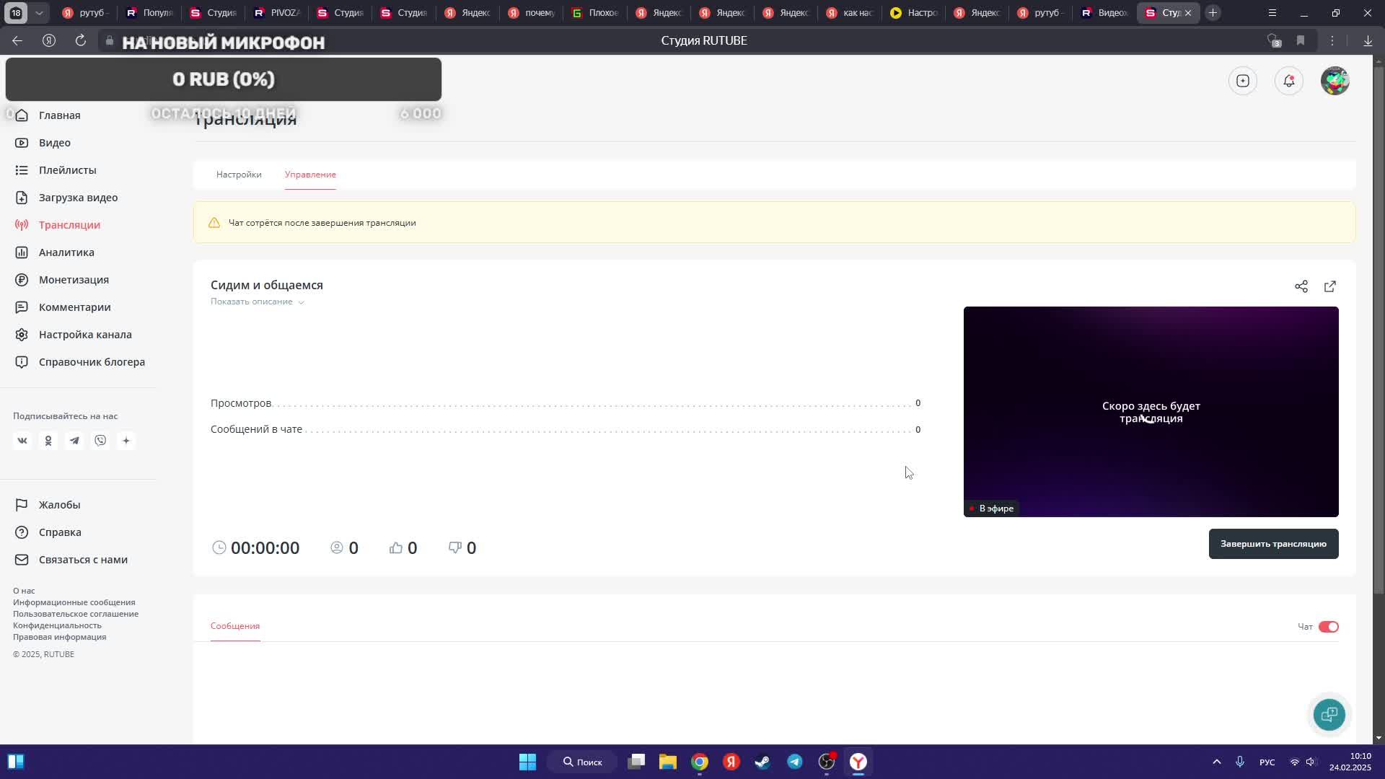Open Конфиденциальность footer link
Image resolution: width=1385 pixels, height=779 pixels.
tap(57, 625)
